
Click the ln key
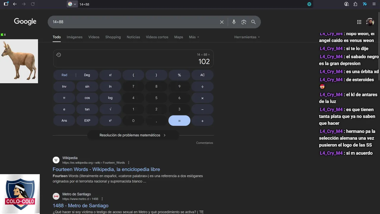110,86
